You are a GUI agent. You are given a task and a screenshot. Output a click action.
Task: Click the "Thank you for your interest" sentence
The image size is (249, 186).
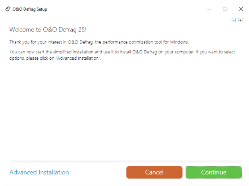click(99, 42)
